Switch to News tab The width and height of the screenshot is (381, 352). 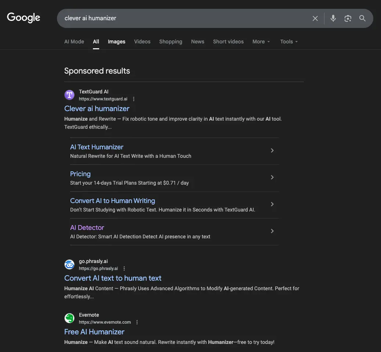pyautogui.click(x=198, y=42)
